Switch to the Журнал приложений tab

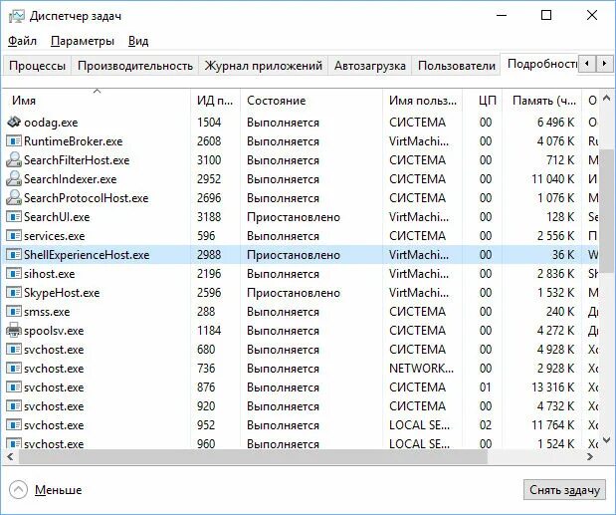tap(263, 66)
